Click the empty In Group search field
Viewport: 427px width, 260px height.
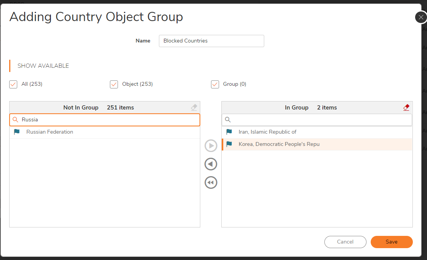point(321,120)
